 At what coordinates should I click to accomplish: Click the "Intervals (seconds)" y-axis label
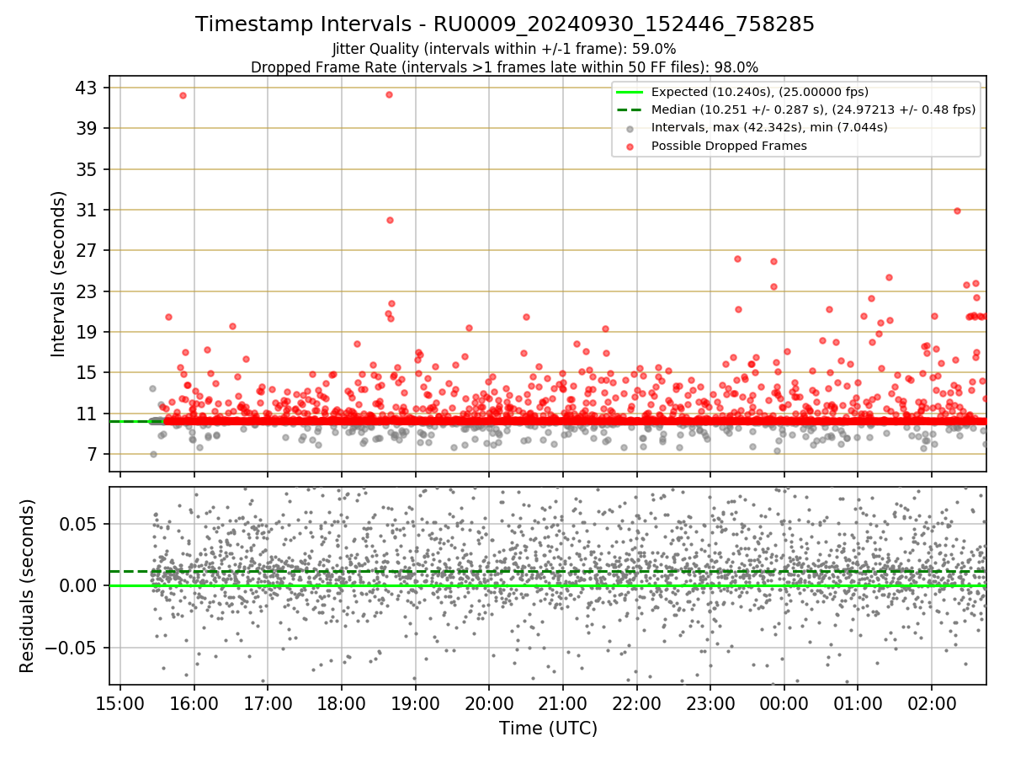58,274
